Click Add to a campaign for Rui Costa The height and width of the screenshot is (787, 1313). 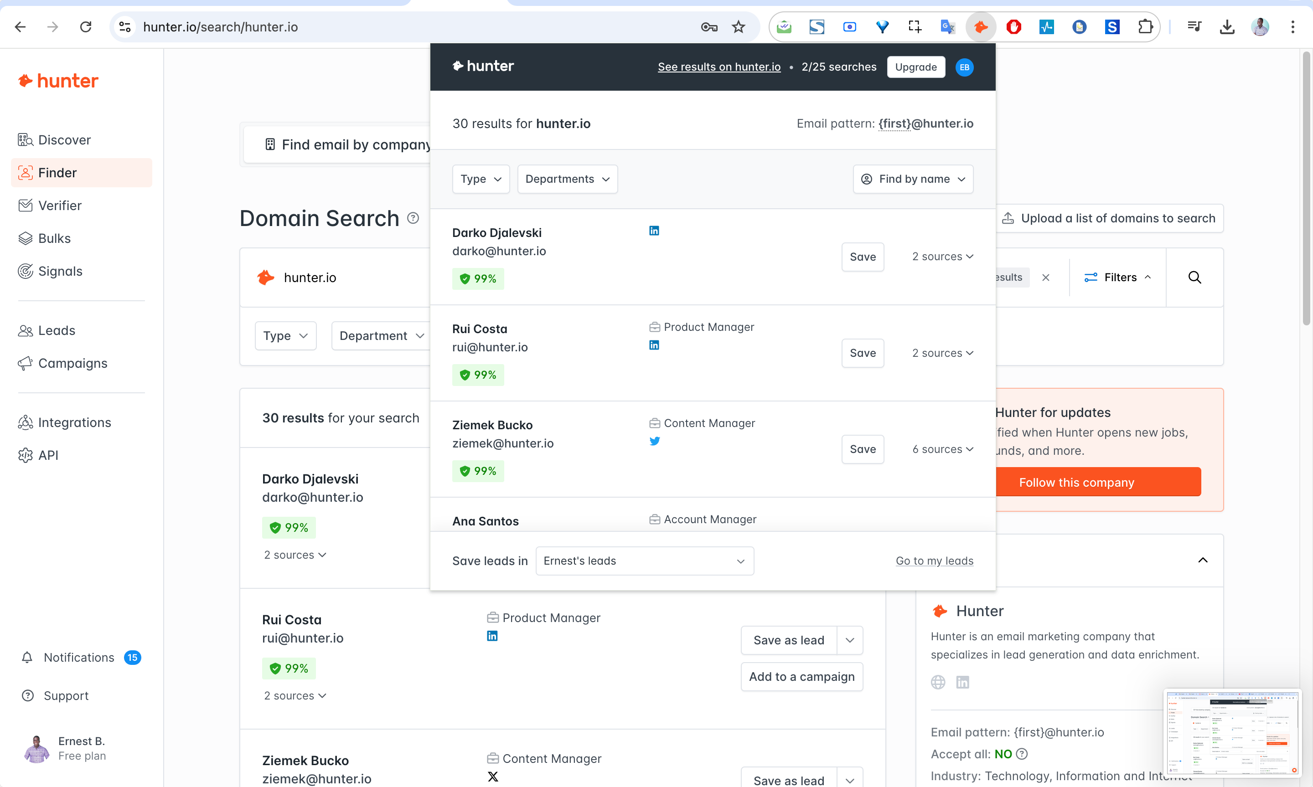(x=801, y=677)
